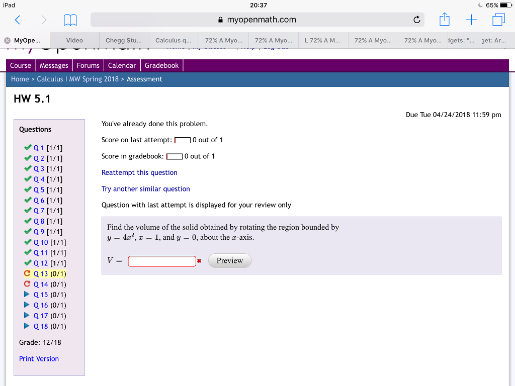Click the Reattempt this question link
The image size is (515, 386).
click(139, 172)
